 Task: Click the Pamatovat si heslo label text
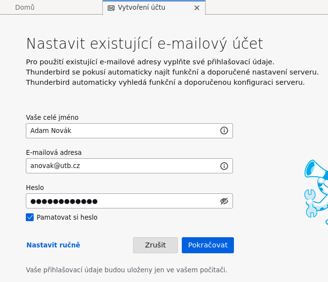[67, 217]
